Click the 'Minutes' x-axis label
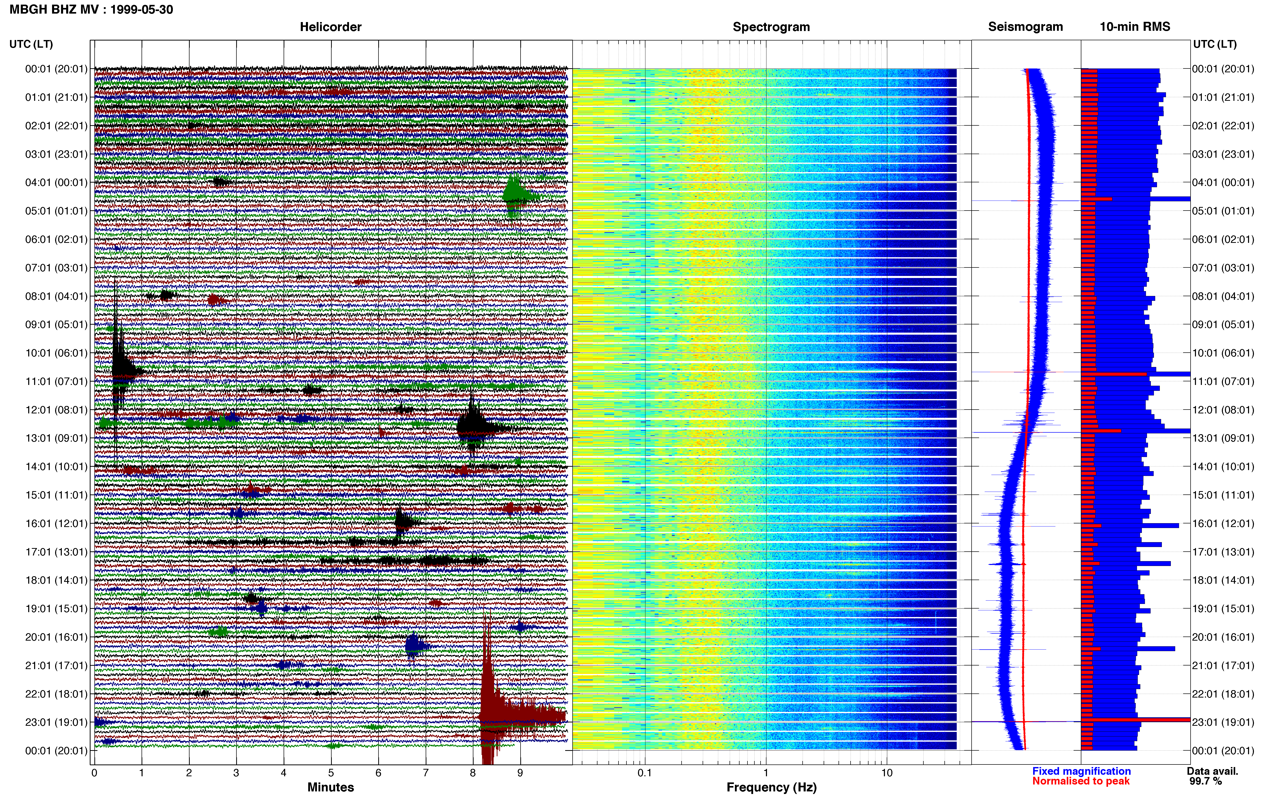This screenshot has width=1287, height=805. tap(331, 787)
